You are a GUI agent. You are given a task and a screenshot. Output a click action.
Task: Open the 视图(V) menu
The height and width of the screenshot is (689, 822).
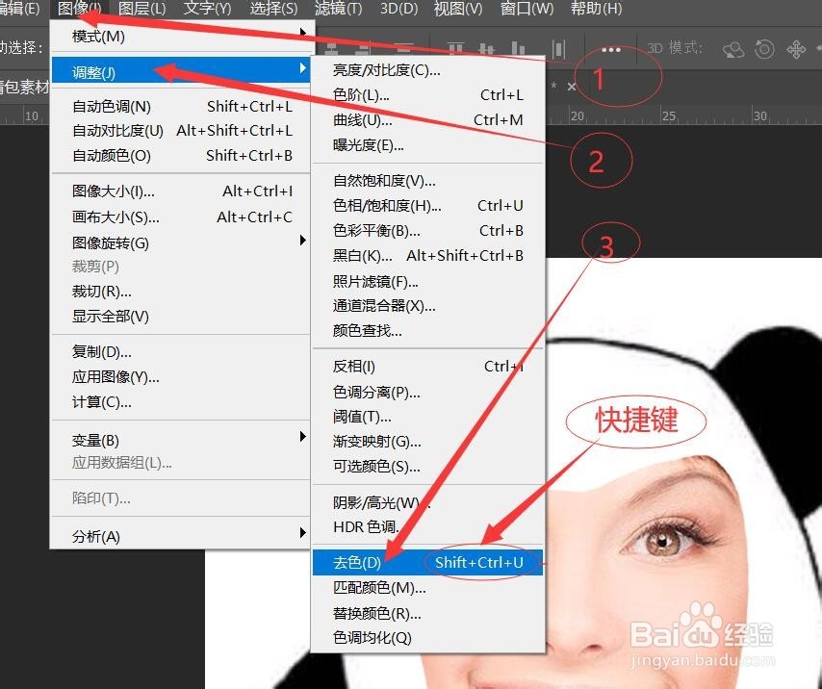pyautogui.click(x=457, y=9)
